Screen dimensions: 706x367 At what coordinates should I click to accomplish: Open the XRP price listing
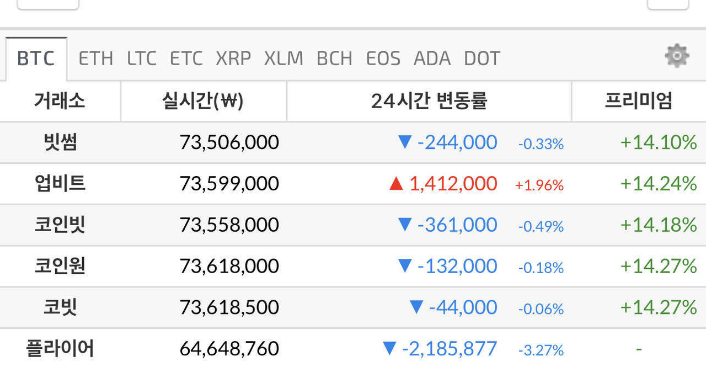[x=233, y=57]
